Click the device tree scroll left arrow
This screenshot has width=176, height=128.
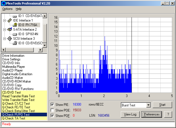coord(3,50)
